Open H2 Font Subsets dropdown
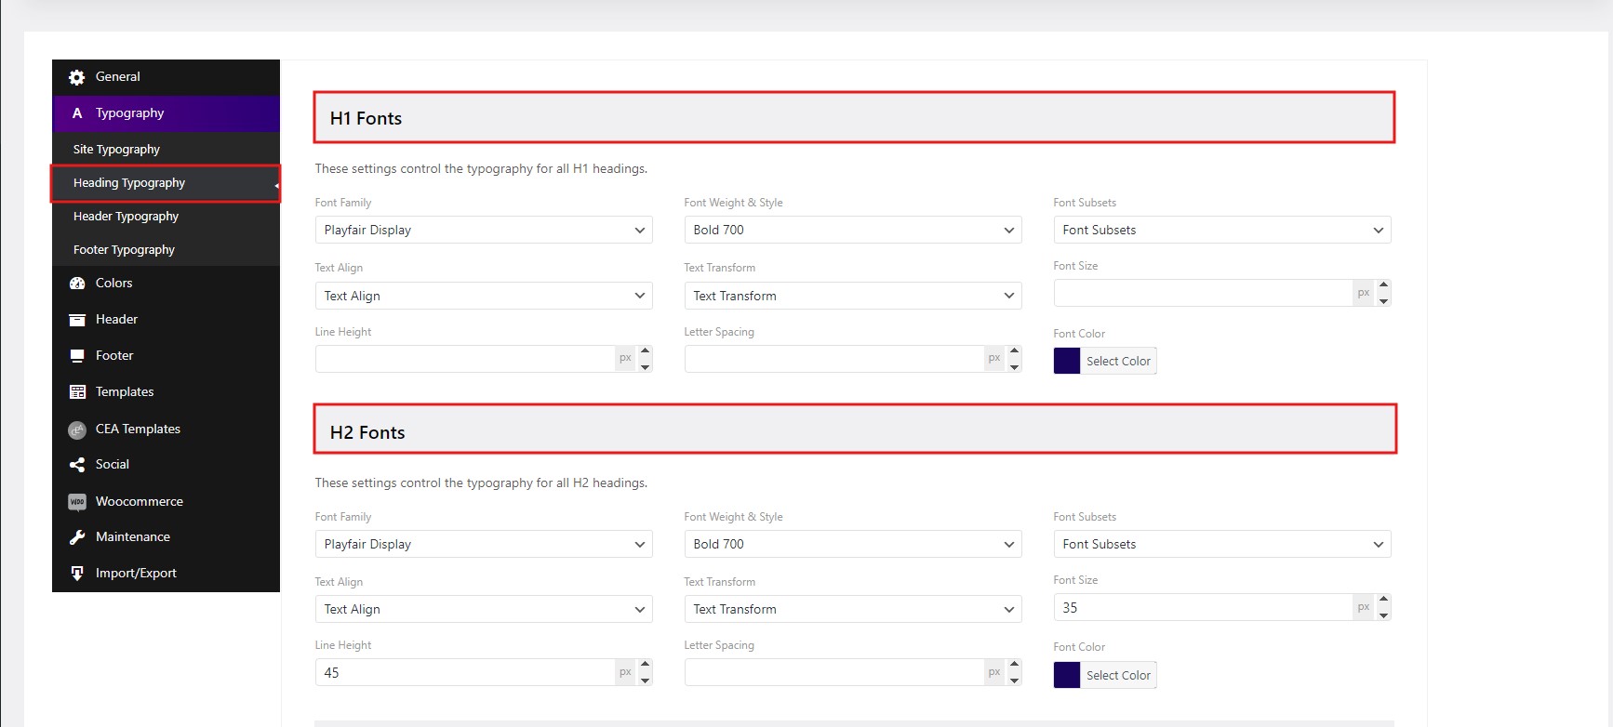The width and height of the screenshot is (1613, 727). pyautogui.click(x=1222, y=544)
